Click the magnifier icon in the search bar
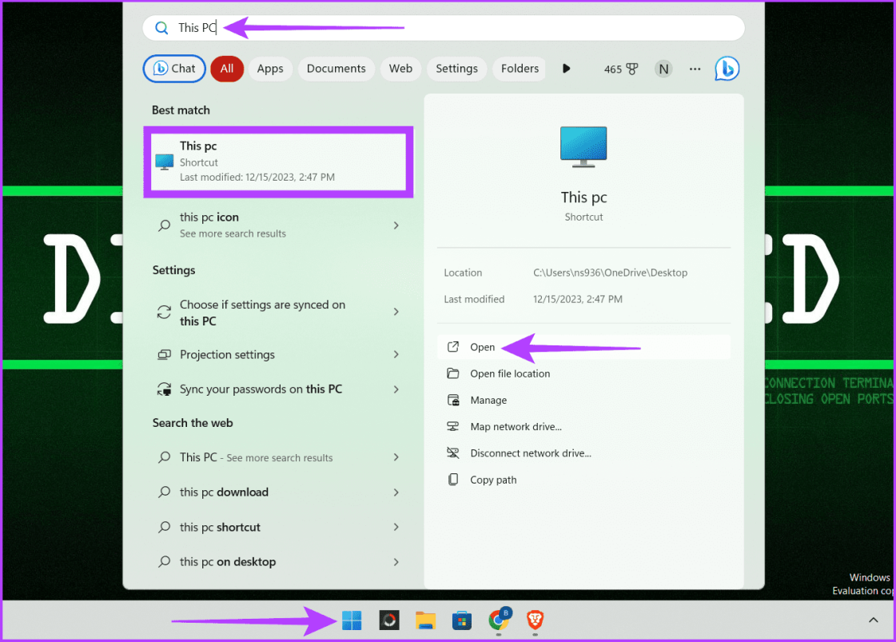The height and width of the screenshot is (642, 896). 161,27
